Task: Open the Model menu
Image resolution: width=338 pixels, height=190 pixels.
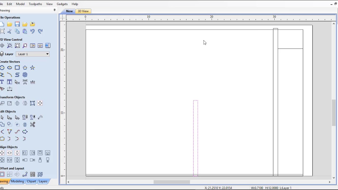Action: pos(20,4)
